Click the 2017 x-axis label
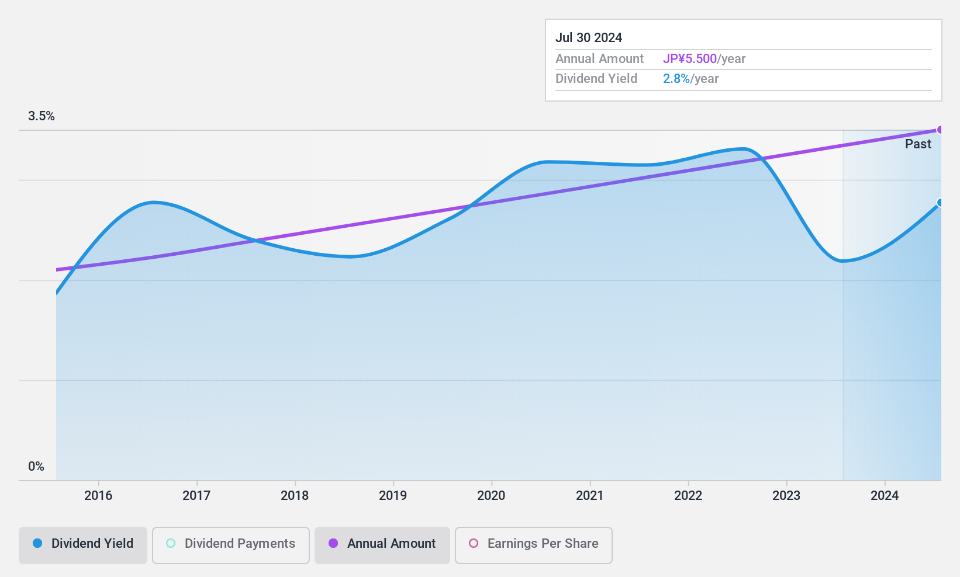Image resolution: width=960 pixels, height=577 pixels. coord(196,496)
